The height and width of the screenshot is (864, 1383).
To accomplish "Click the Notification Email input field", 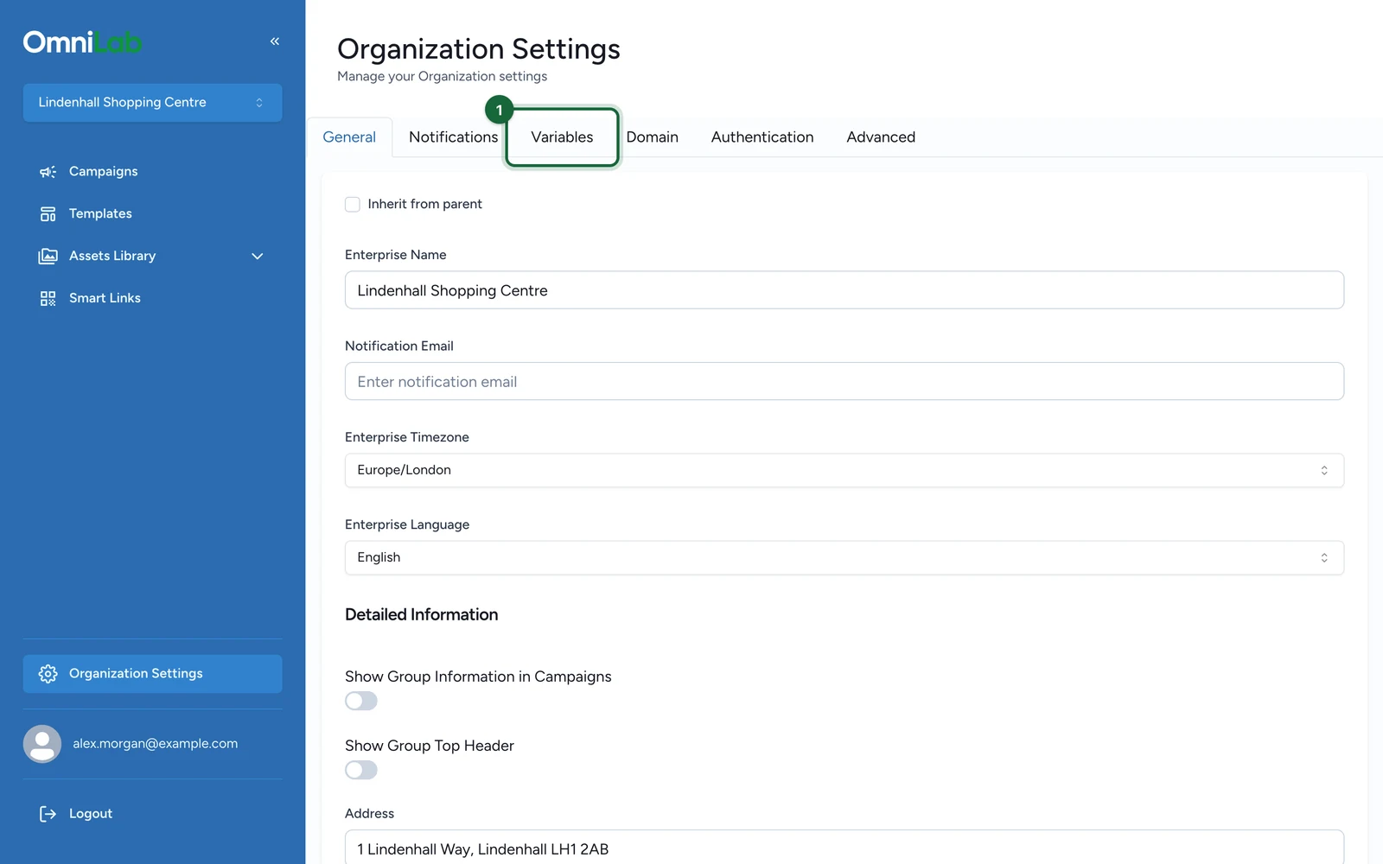I will (x=844, y=382).
